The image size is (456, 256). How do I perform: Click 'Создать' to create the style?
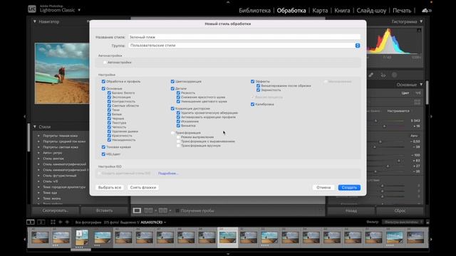pos(349,188)
